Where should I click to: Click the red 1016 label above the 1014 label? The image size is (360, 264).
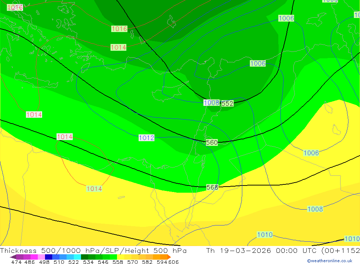point(119,29)
